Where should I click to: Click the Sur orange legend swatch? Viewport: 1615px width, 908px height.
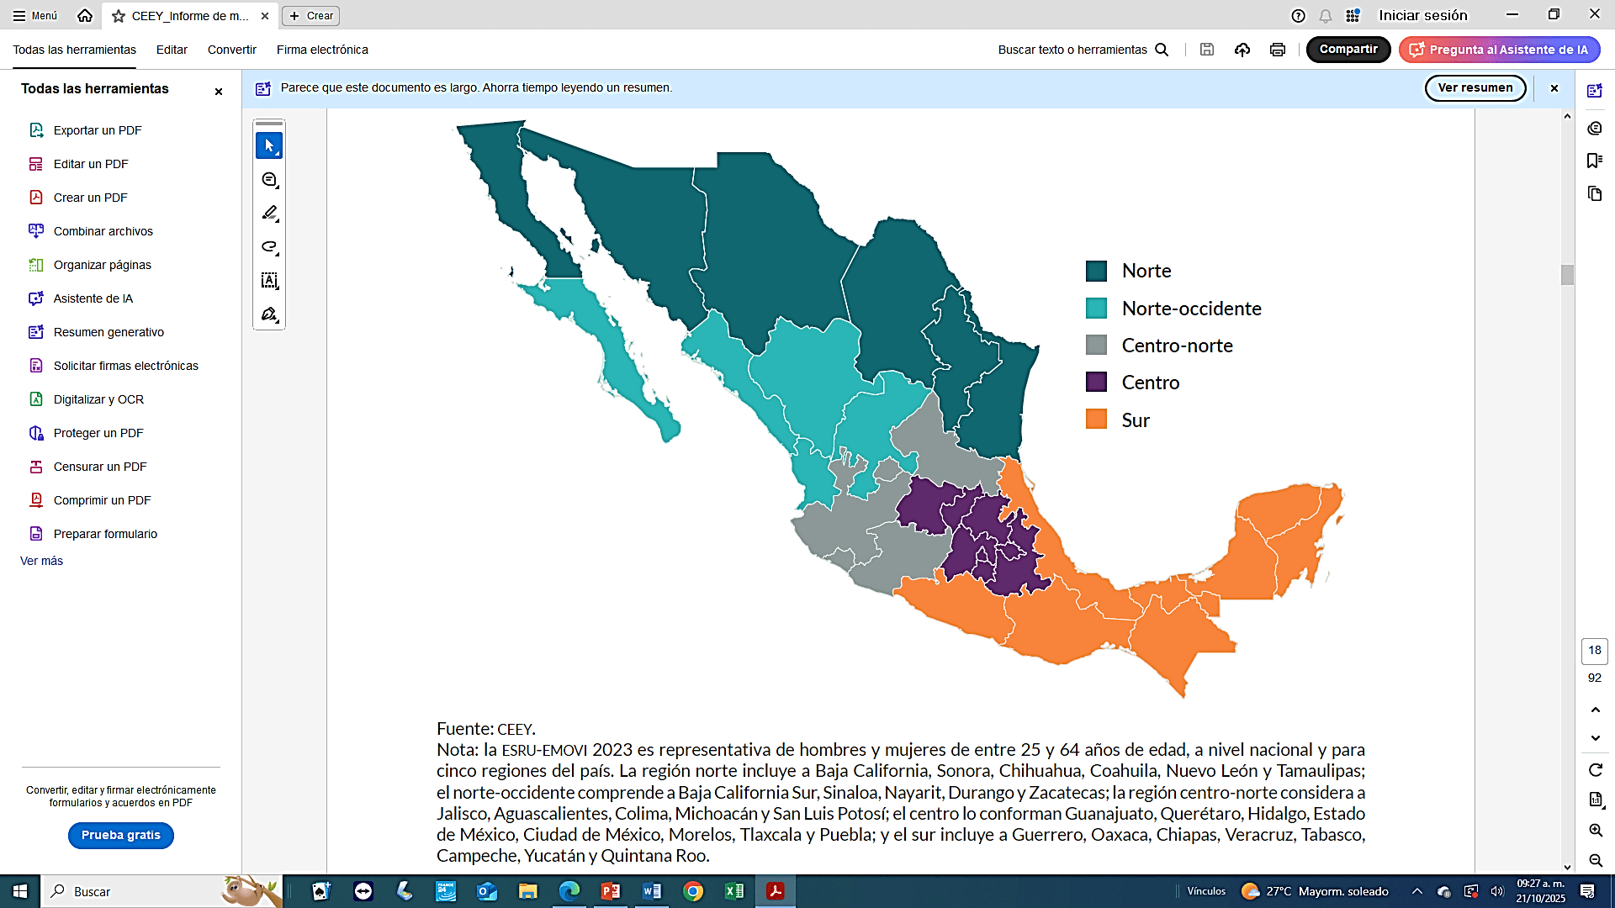(1096, 420)
